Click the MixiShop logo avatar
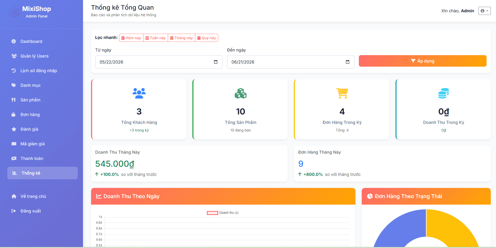Image resolution: width=496 pixels, height=248 pixels. [x=14, y=12]
